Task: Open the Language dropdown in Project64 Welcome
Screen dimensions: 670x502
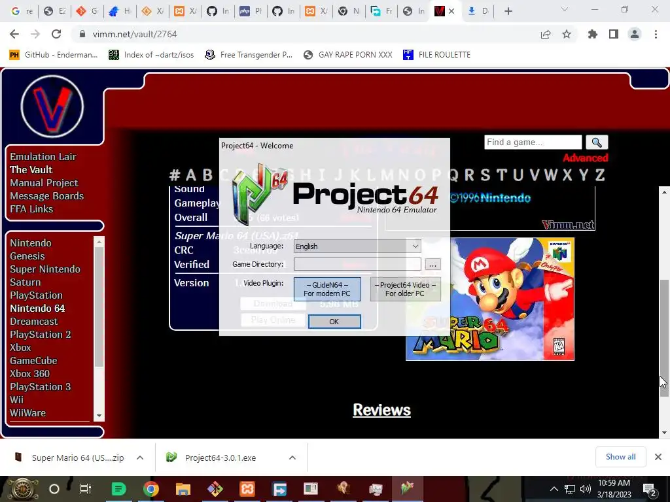Action: pos(357,246)
